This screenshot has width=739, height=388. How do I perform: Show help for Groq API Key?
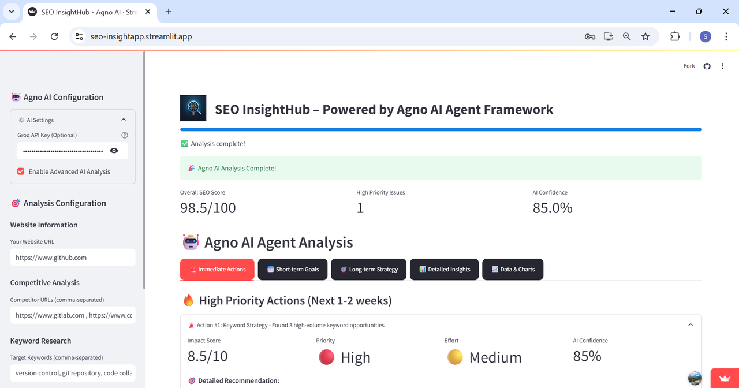click(125, 135)
